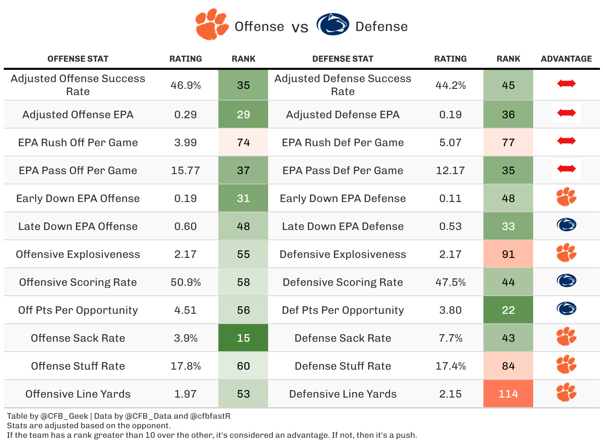Click Penn State icon in Scoring Rate row
The image size is (603, 447).
566,281
